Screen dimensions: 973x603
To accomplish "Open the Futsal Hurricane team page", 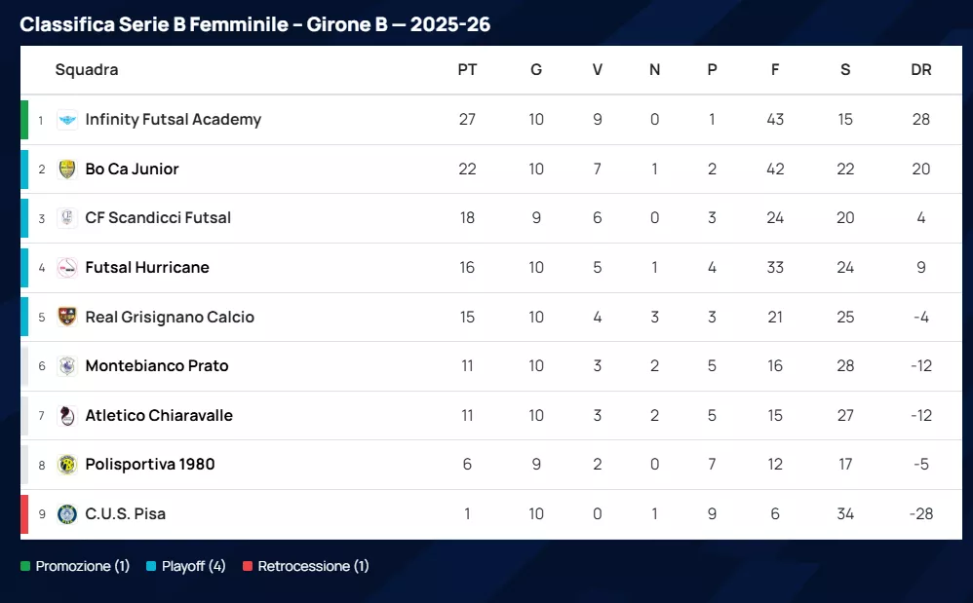I will click(147, 268).
